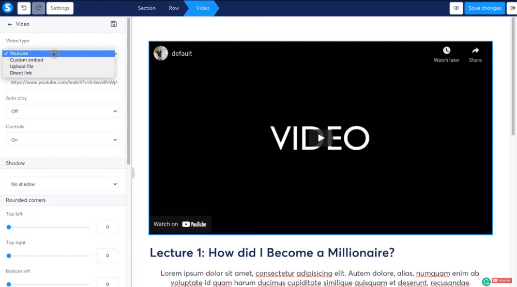The width and height of the screenshot is (517, 287).
Task: Click the Rounded corners section header
Action: click(63, 200)
